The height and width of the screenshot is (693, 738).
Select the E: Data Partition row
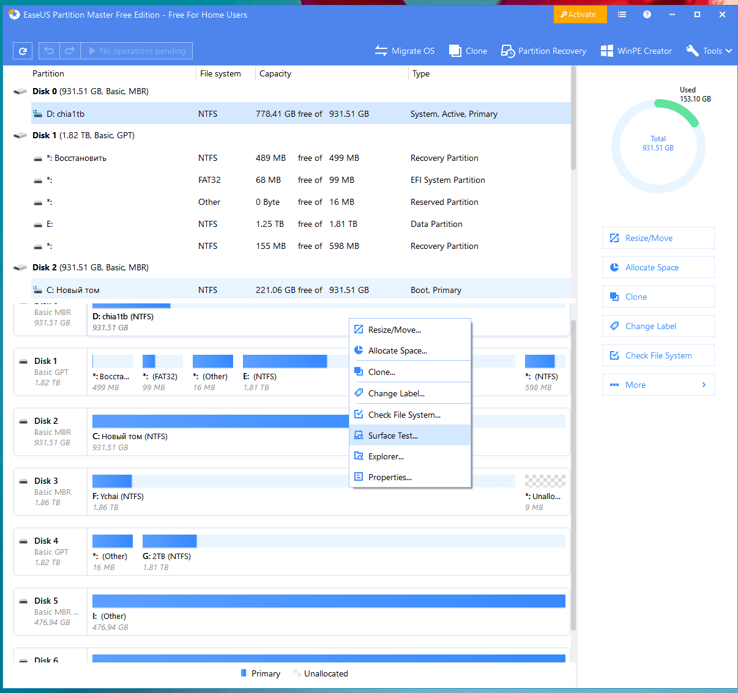[x=300, y=224]
